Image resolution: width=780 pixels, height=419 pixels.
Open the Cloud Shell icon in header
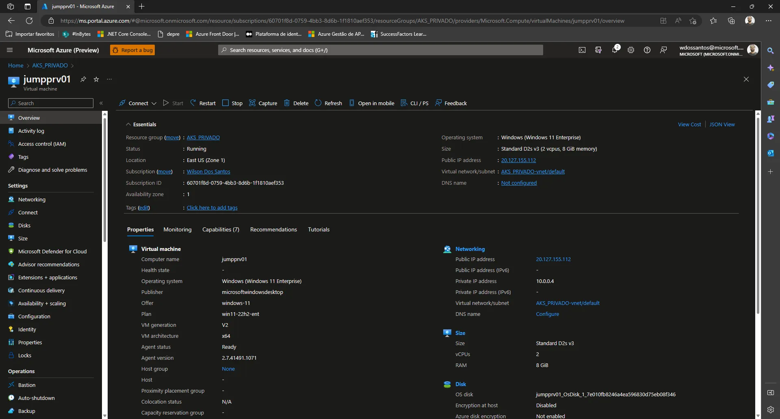click(x=582, y=50)
